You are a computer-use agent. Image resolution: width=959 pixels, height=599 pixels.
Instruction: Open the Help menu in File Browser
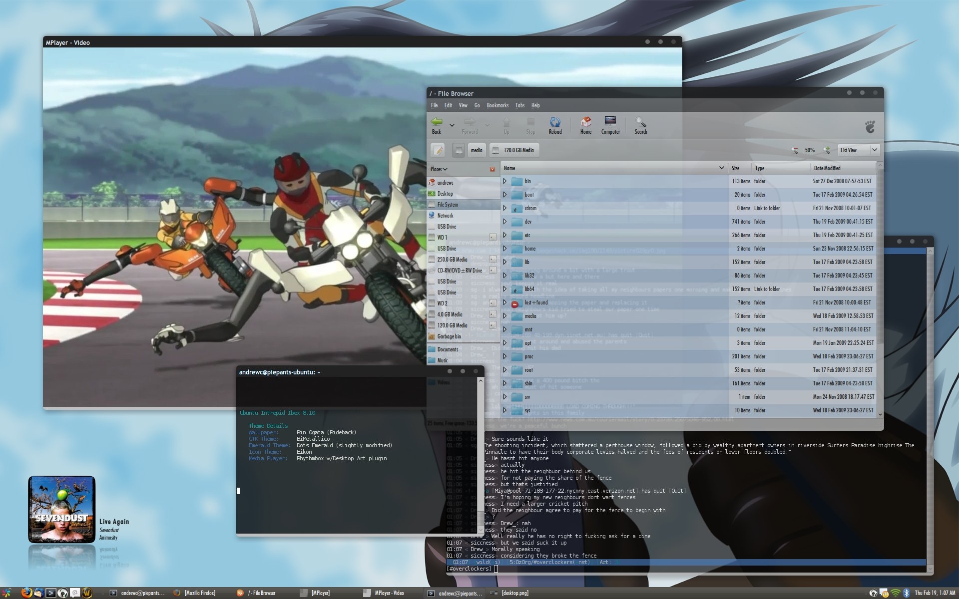pos(535,105)
